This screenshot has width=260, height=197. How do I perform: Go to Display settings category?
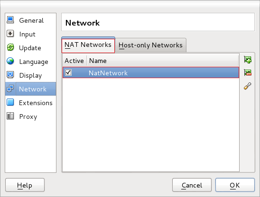click(x=30, y=75)
